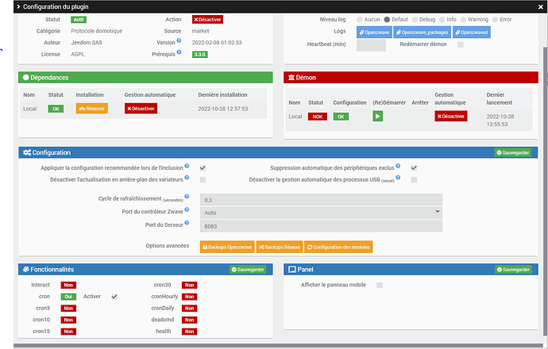
Task: Open Configuration des modules
Action: click(x=338, y=247)
